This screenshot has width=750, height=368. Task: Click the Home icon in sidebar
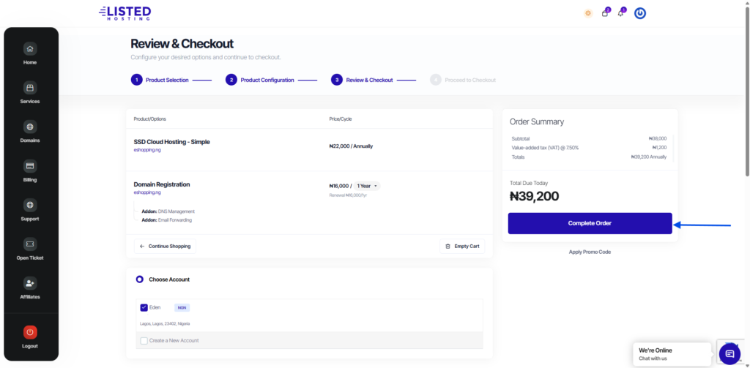(x=30, y=49)
